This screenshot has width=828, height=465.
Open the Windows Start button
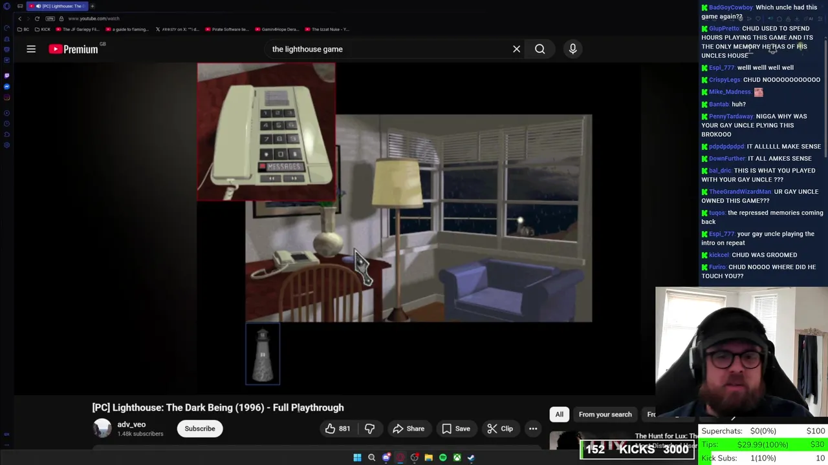[357, 458]
